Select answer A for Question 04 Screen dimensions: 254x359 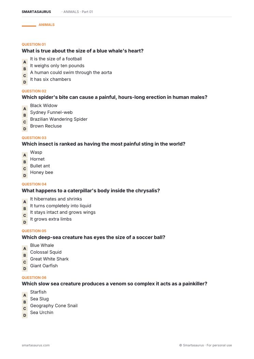click(x=25, y=202)
